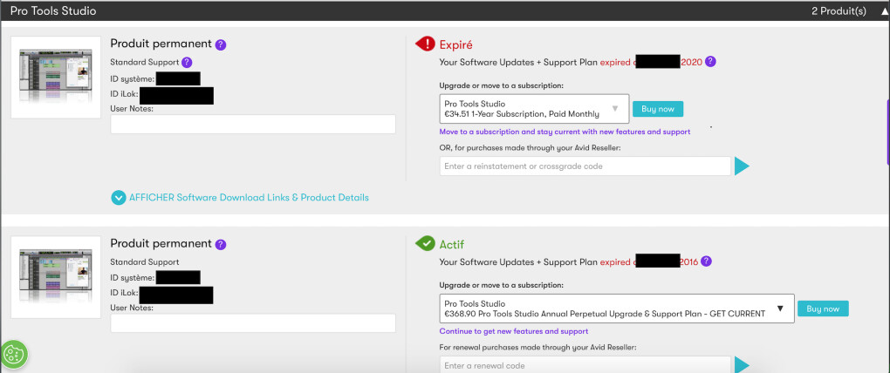Click AFFICHER Software Download Links & Product Details
The width and height of the screenshot is (890, 373).
click(250, 198)
